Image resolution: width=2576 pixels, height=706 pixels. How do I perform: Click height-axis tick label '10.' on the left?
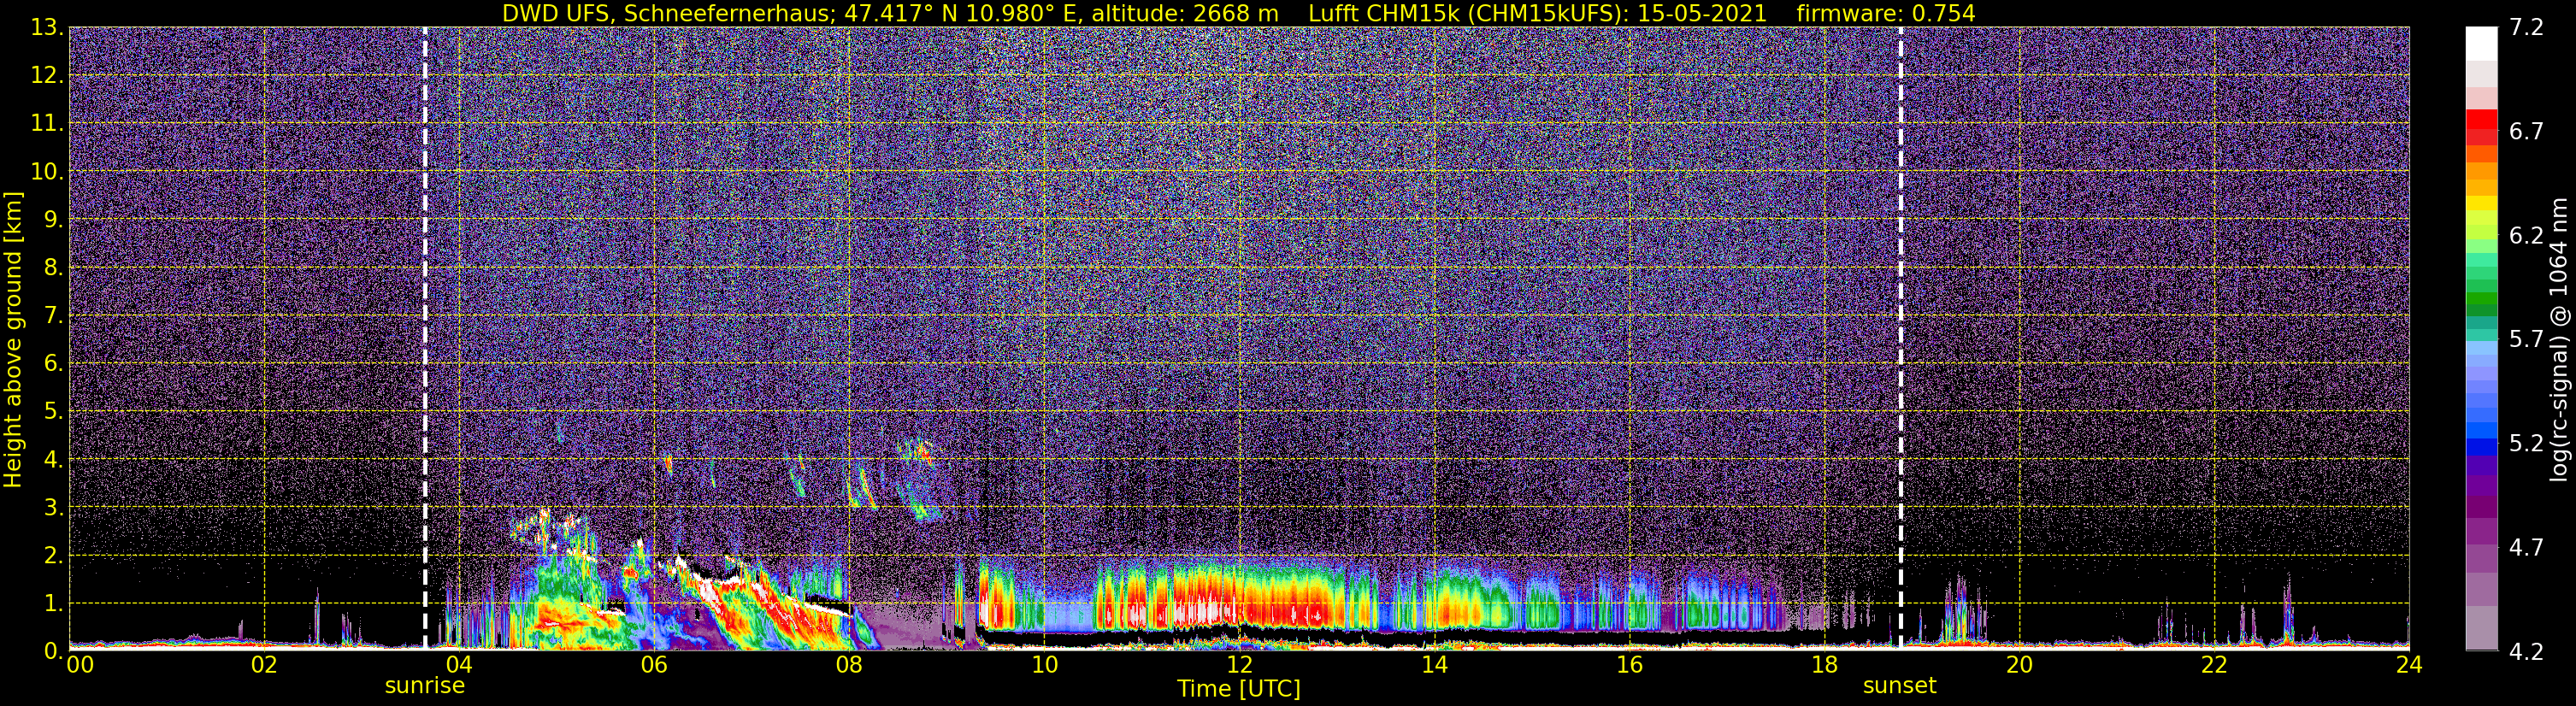47,172
